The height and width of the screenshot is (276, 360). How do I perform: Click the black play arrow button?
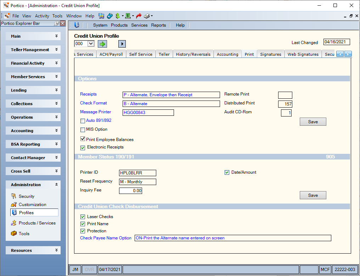[x=122, y=44]
